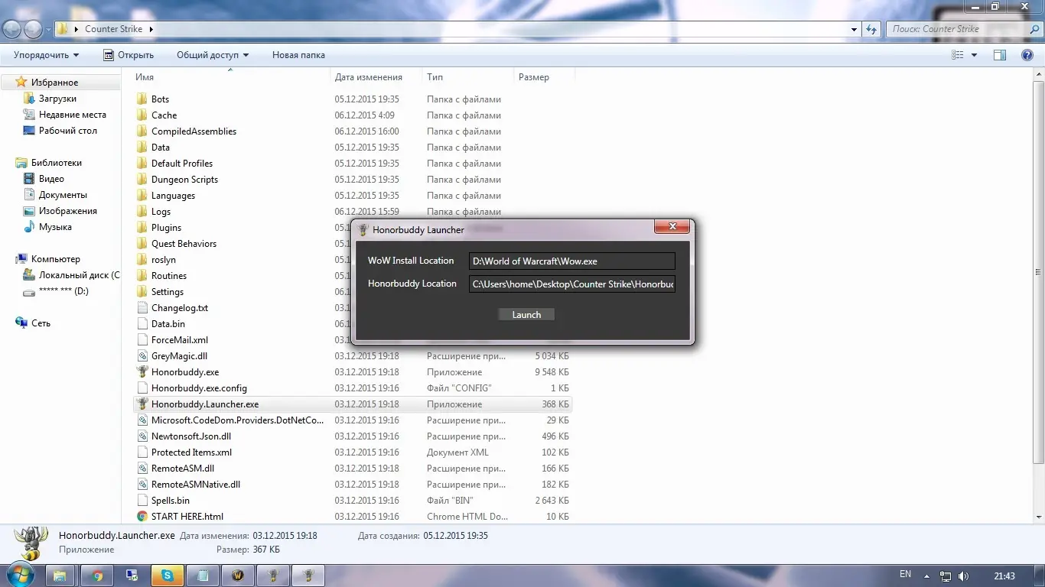Open the view options dropdown arrow
Image resolution: width=1045 pixels, height=587 pixels.
974,55
